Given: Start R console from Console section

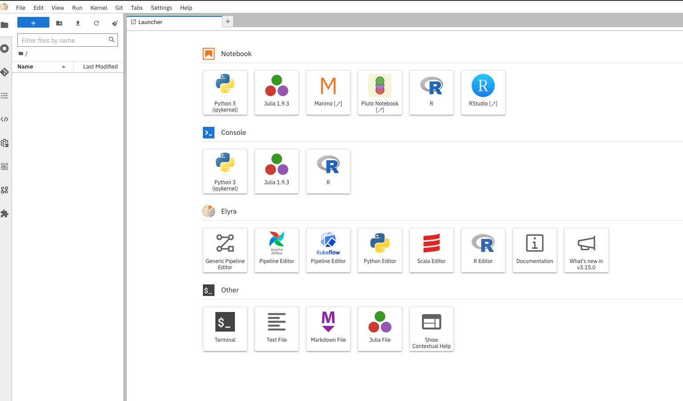Looking at the screenshot, I should [x=328, y=171].
